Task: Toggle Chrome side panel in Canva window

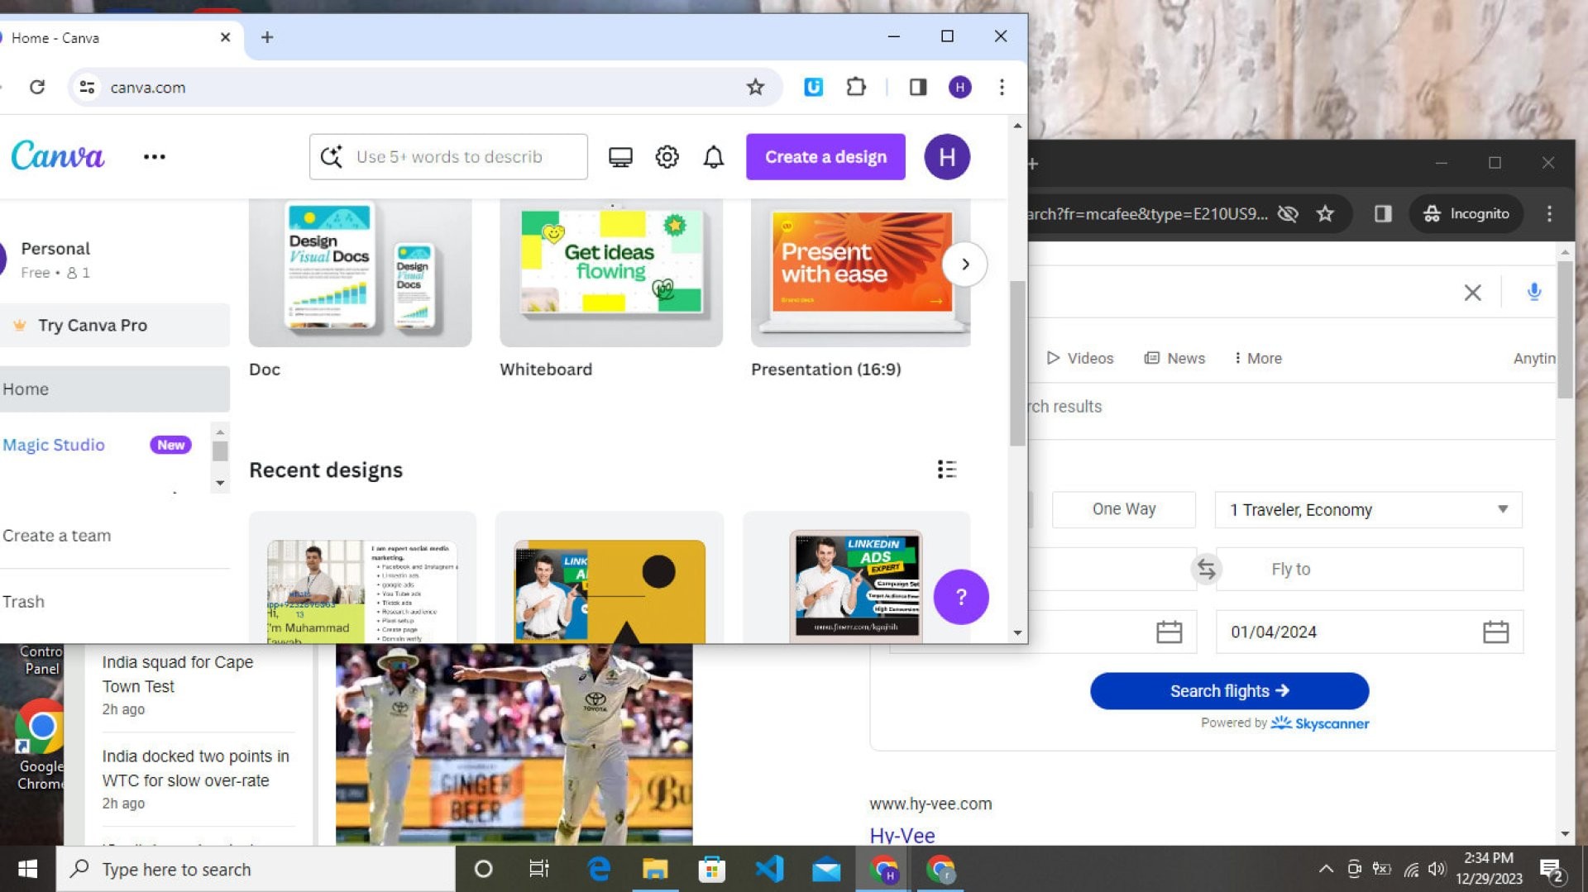Action: pyautogui.click(x=918, y=87)
